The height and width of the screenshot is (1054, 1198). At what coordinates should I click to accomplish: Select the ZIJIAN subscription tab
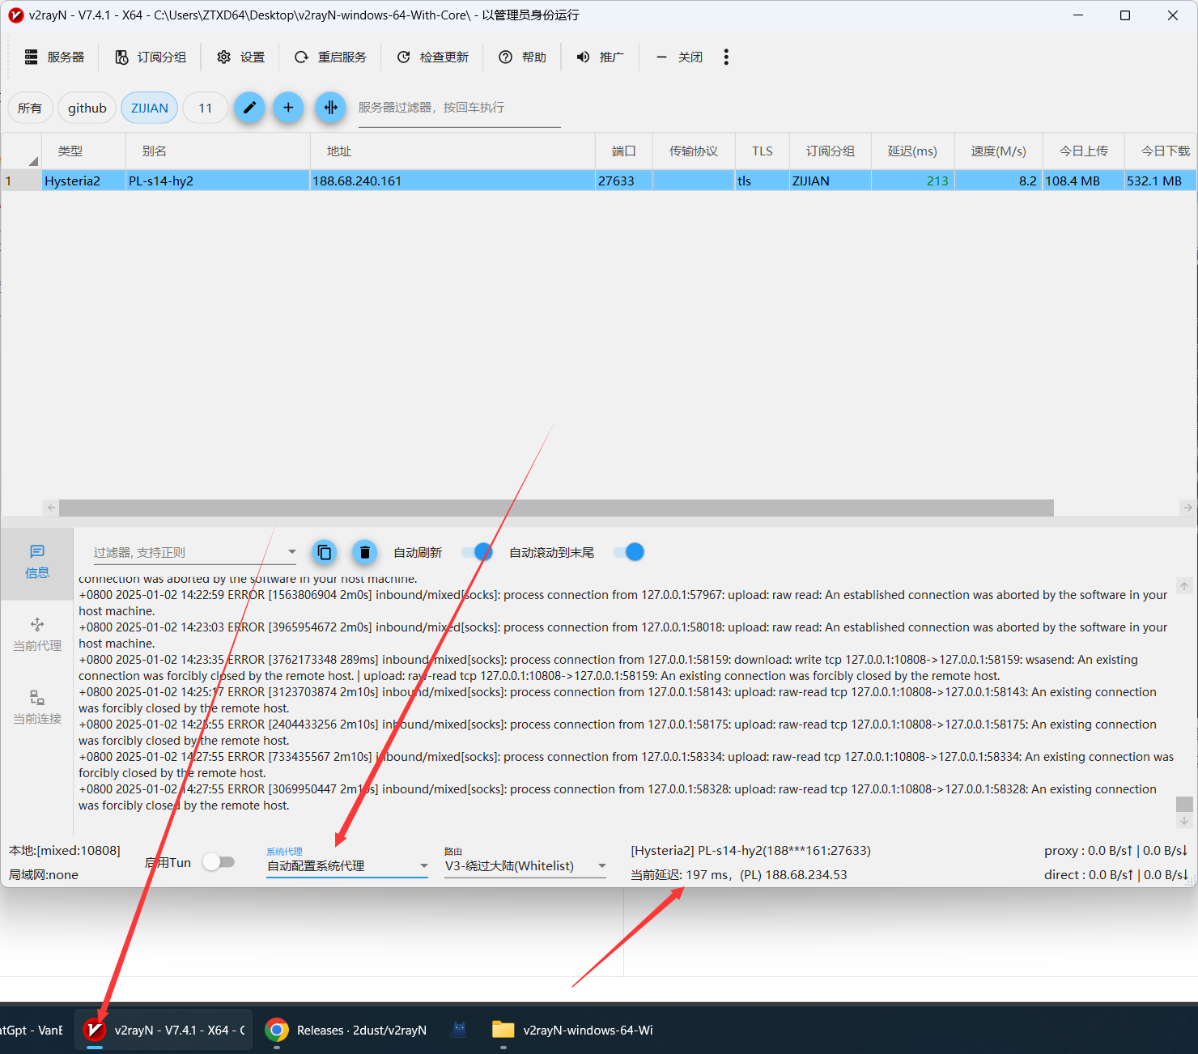click(150, 108)
